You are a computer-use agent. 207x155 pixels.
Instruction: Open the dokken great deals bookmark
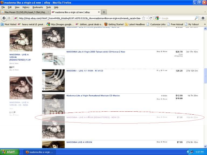click(x=89, y=24)
